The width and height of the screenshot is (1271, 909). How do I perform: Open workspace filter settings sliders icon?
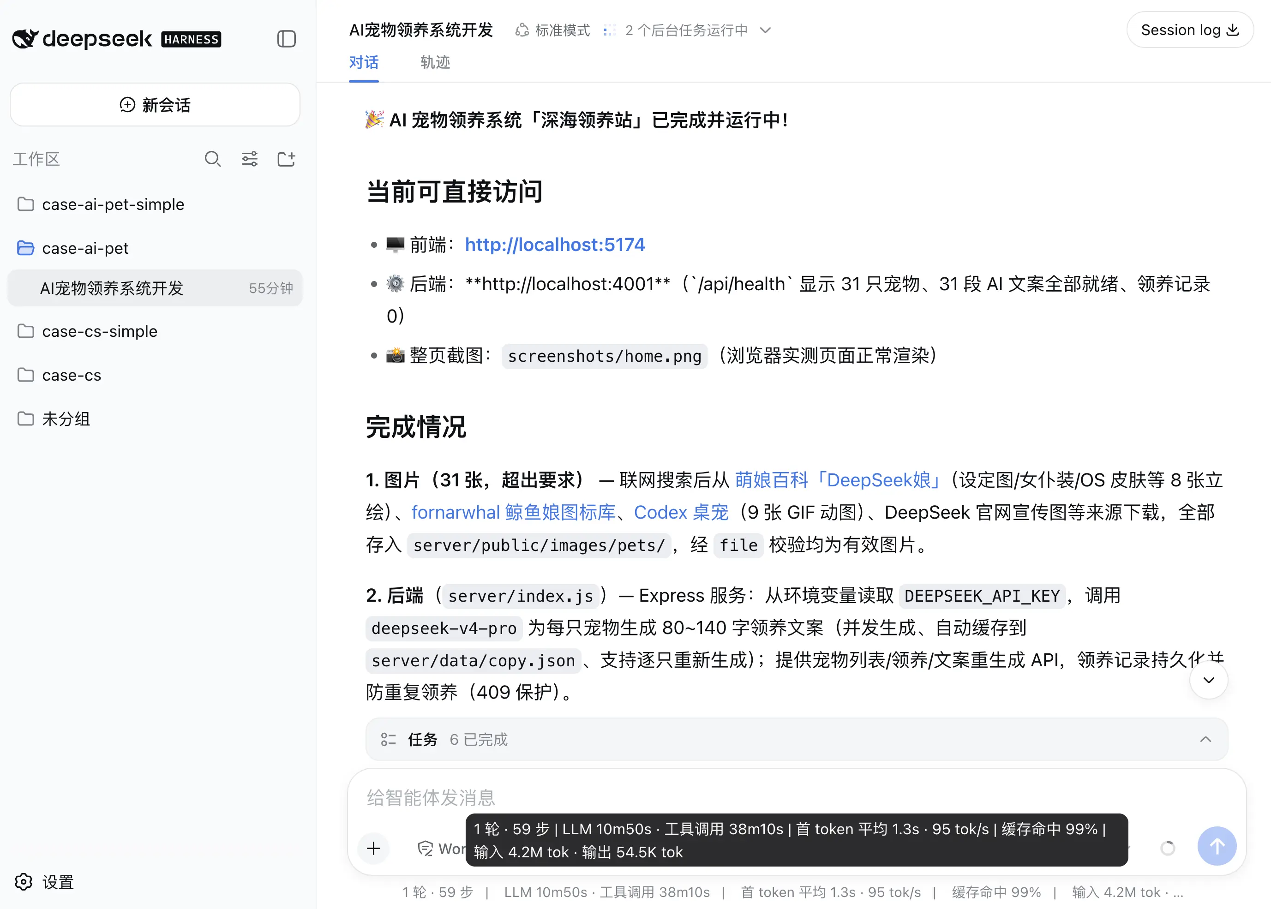250,159
